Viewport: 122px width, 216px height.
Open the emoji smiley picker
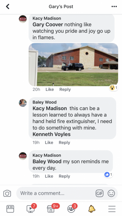[x=111, y=193]
